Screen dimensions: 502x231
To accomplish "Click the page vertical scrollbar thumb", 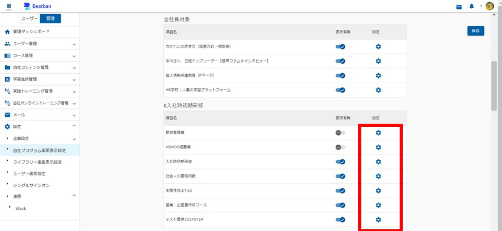I will tap(494, 86).
